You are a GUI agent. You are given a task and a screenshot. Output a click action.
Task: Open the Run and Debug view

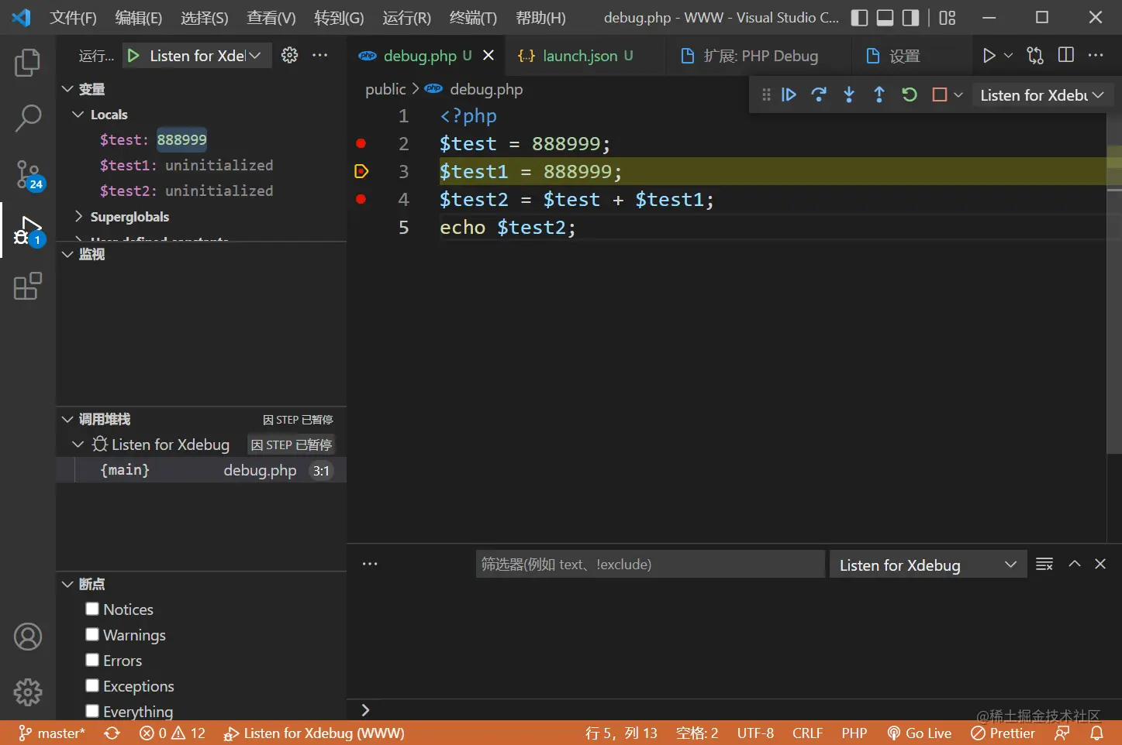tap(29, 231)
